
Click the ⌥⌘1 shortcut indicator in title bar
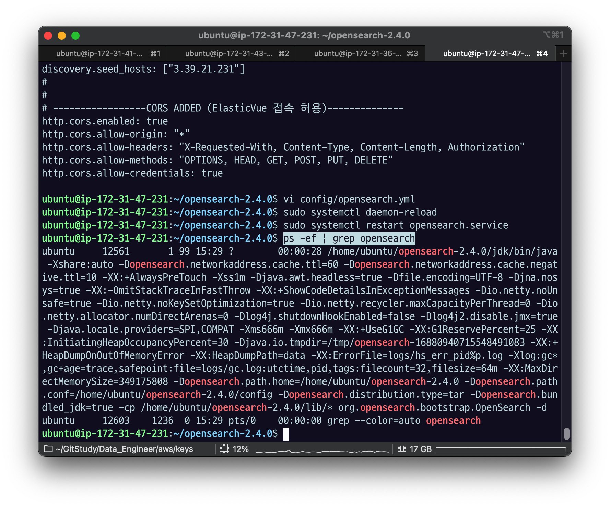click(x=553, y=35)
